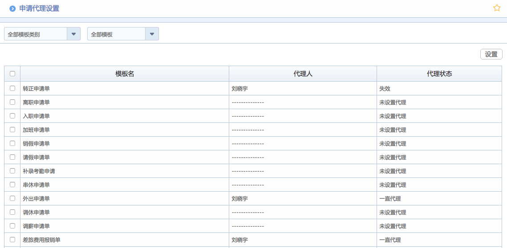Check the 转正申请单 row checkbox
Viewport: 507px width, 248px height.
coord(12,88)
